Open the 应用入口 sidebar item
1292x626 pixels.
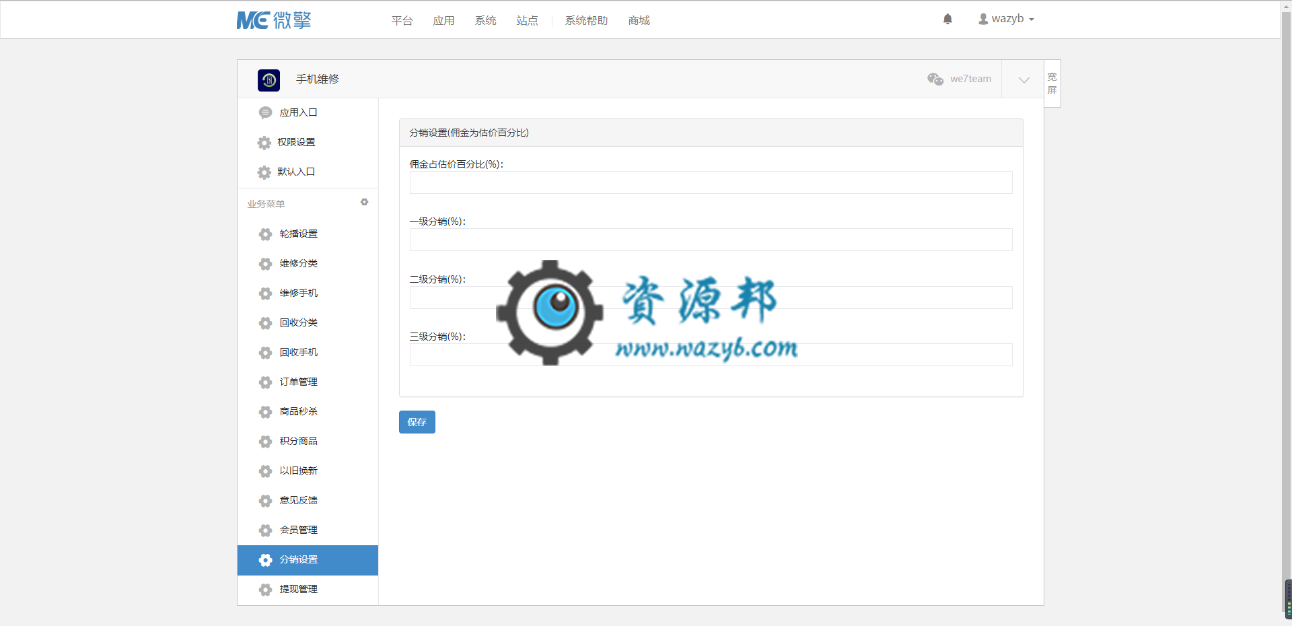(308, 113)
